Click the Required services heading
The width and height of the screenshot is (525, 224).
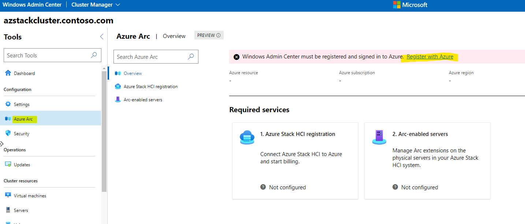[x=259, y=110]
